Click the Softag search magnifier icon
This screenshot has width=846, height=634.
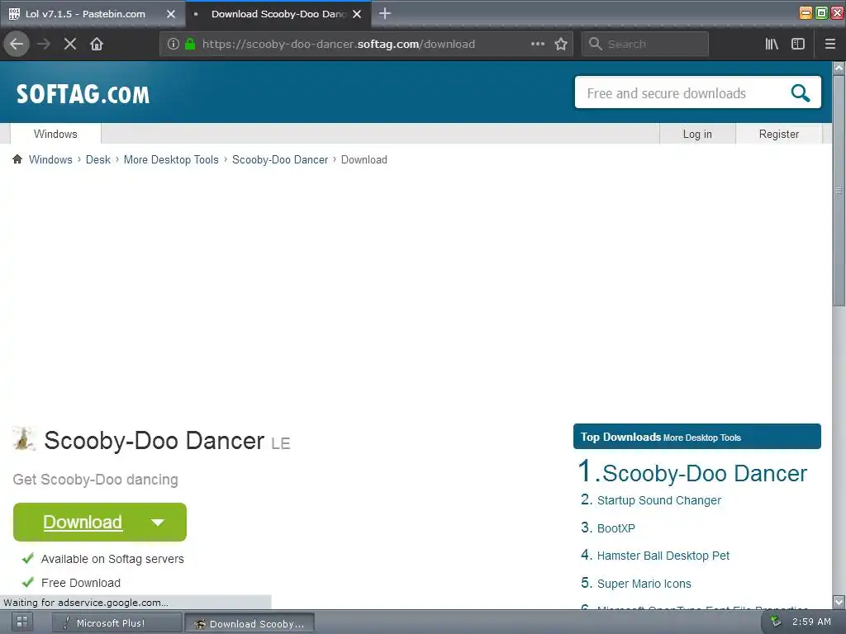pos(800,92)
